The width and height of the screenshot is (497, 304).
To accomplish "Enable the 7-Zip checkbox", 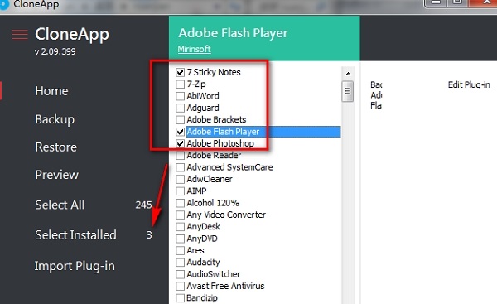I will [x=180, y=84].
